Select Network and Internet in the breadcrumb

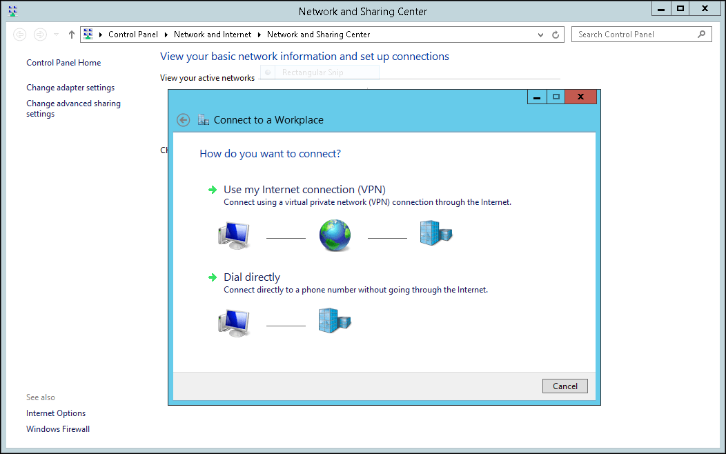pyautogui.click(x=213, y=34)
